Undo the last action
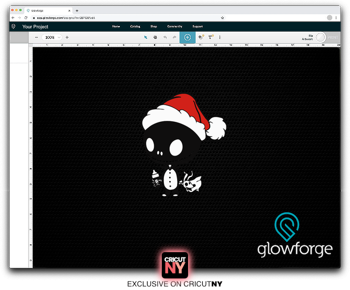Screen dimensions: 350x290 tap(165, 37)
